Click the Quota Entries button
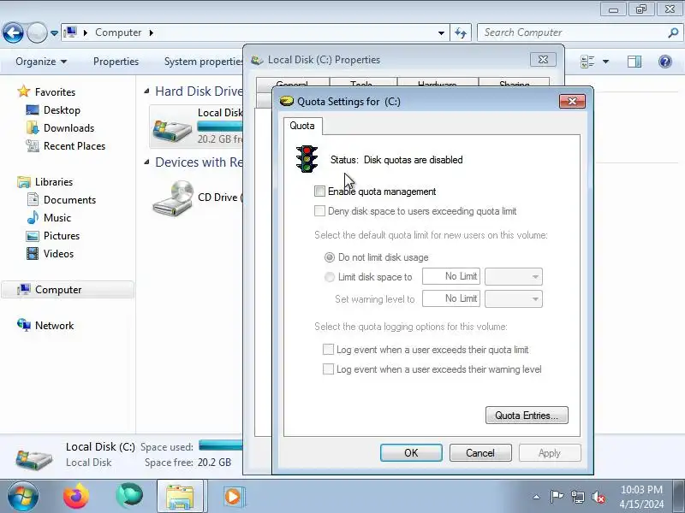The height and width of the screenshot is (513, 685). [527, 416]
